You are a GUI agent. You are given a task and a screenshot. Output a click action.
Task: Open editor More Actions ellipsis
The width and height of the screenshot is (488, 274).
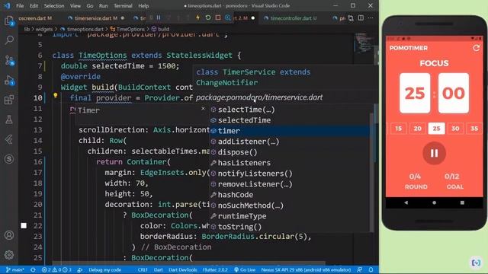(371, 18)
